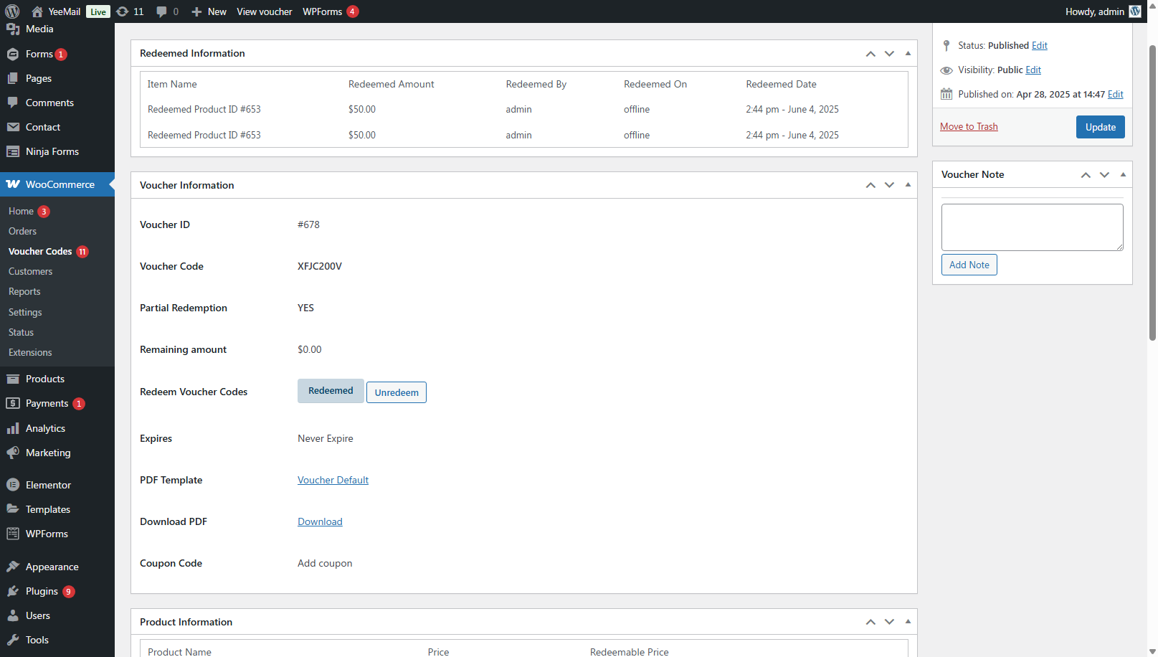Collapse the Voucher Information panel
The image size is (1158, 657).
click(908, 185)
